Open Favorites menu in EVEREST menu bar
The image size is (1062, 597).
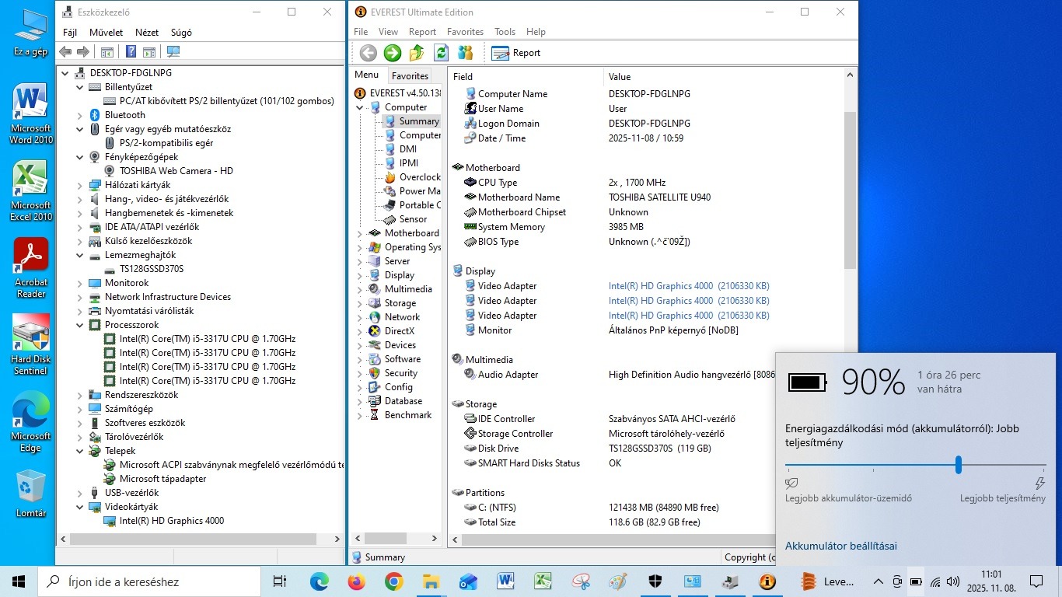tap(465, 32)
